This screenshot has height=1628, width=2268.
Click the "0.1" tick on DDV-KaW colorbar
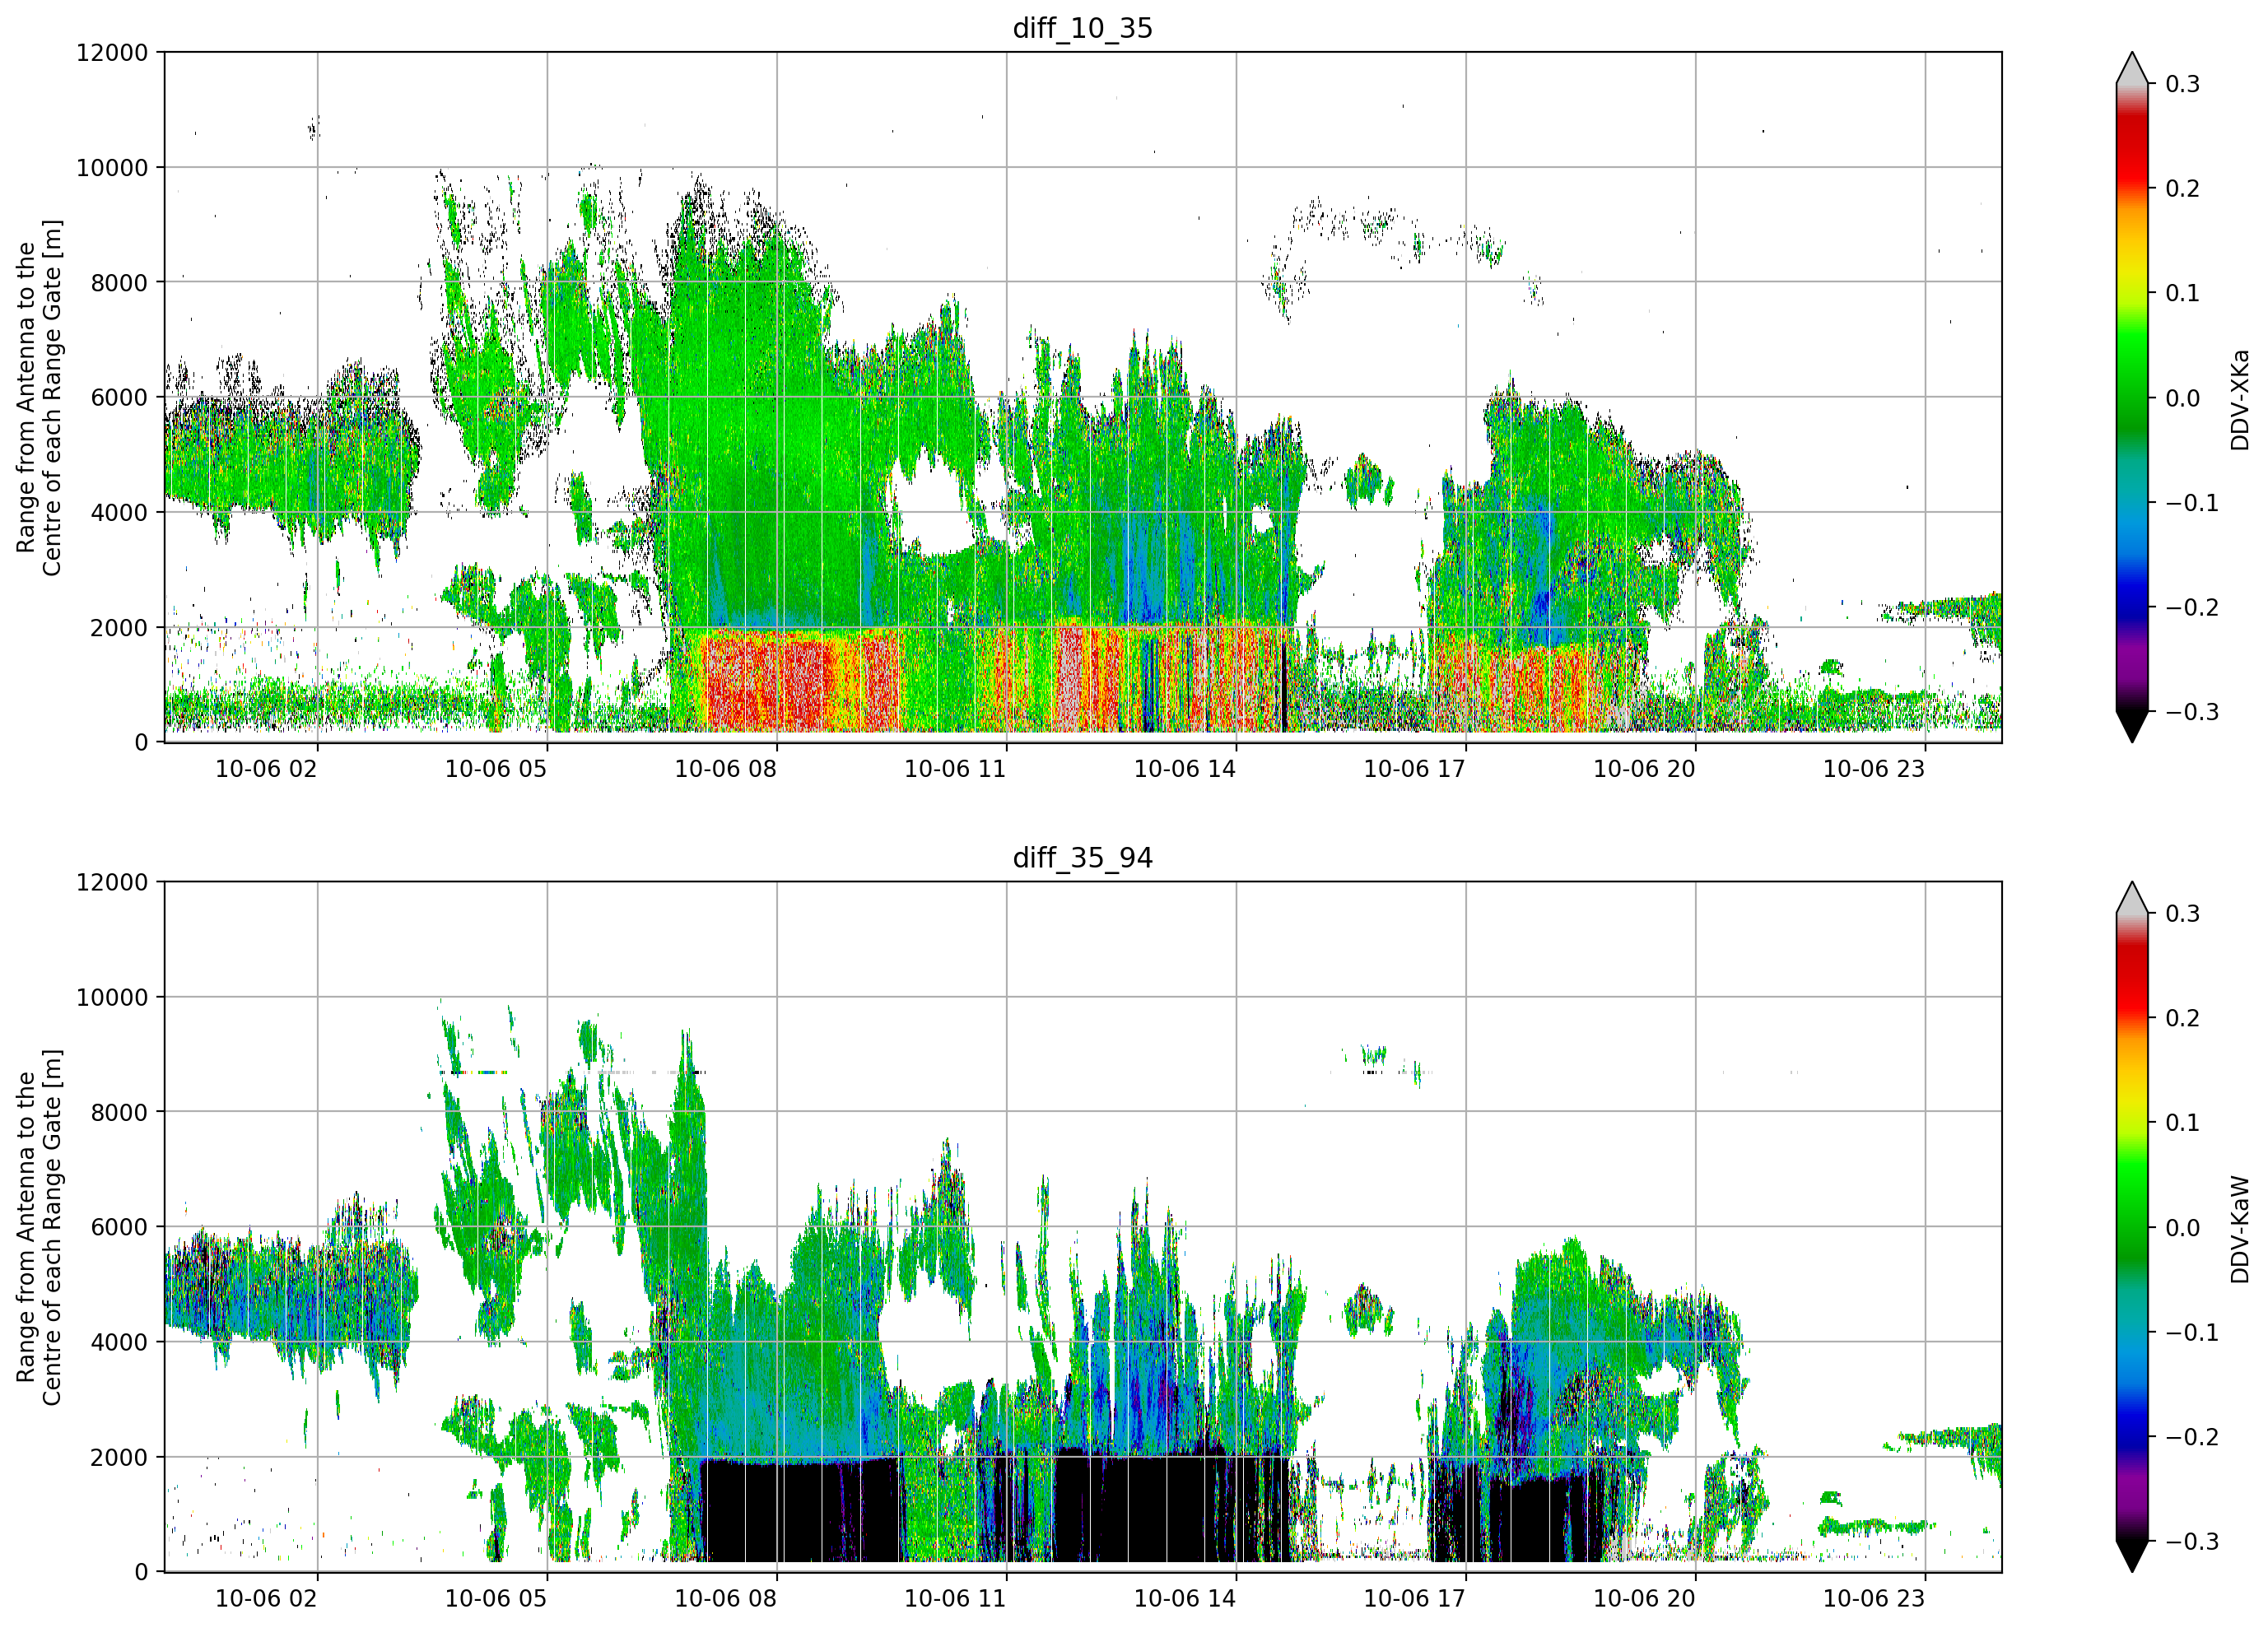pos(2183,1123)
